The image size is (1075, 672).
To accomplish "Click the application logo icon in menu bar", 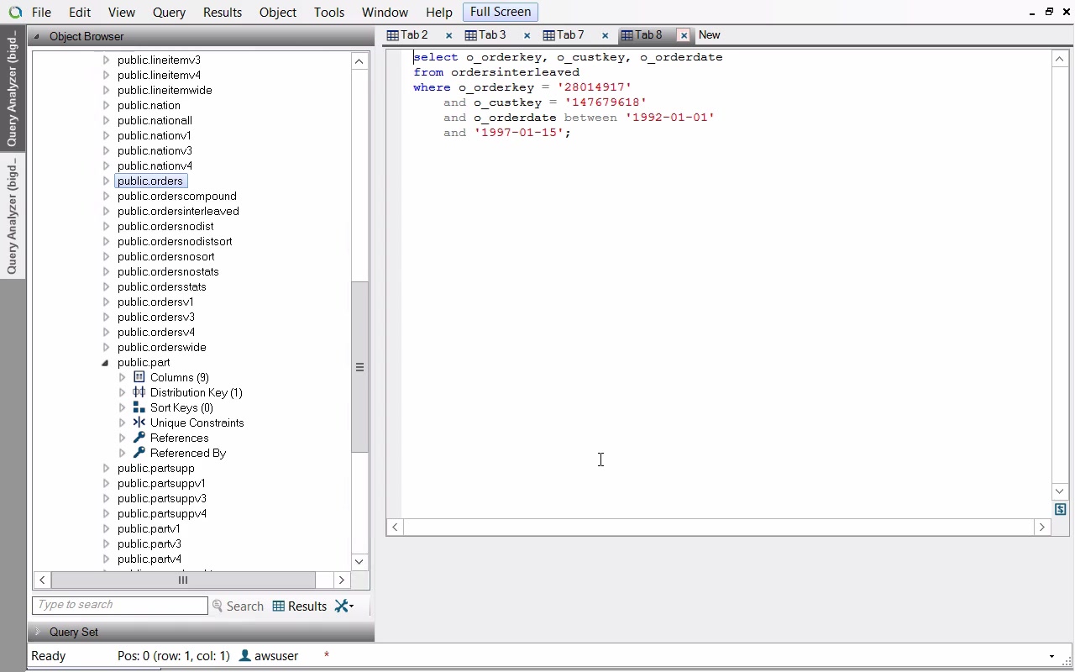I will (x=15, y=13).
